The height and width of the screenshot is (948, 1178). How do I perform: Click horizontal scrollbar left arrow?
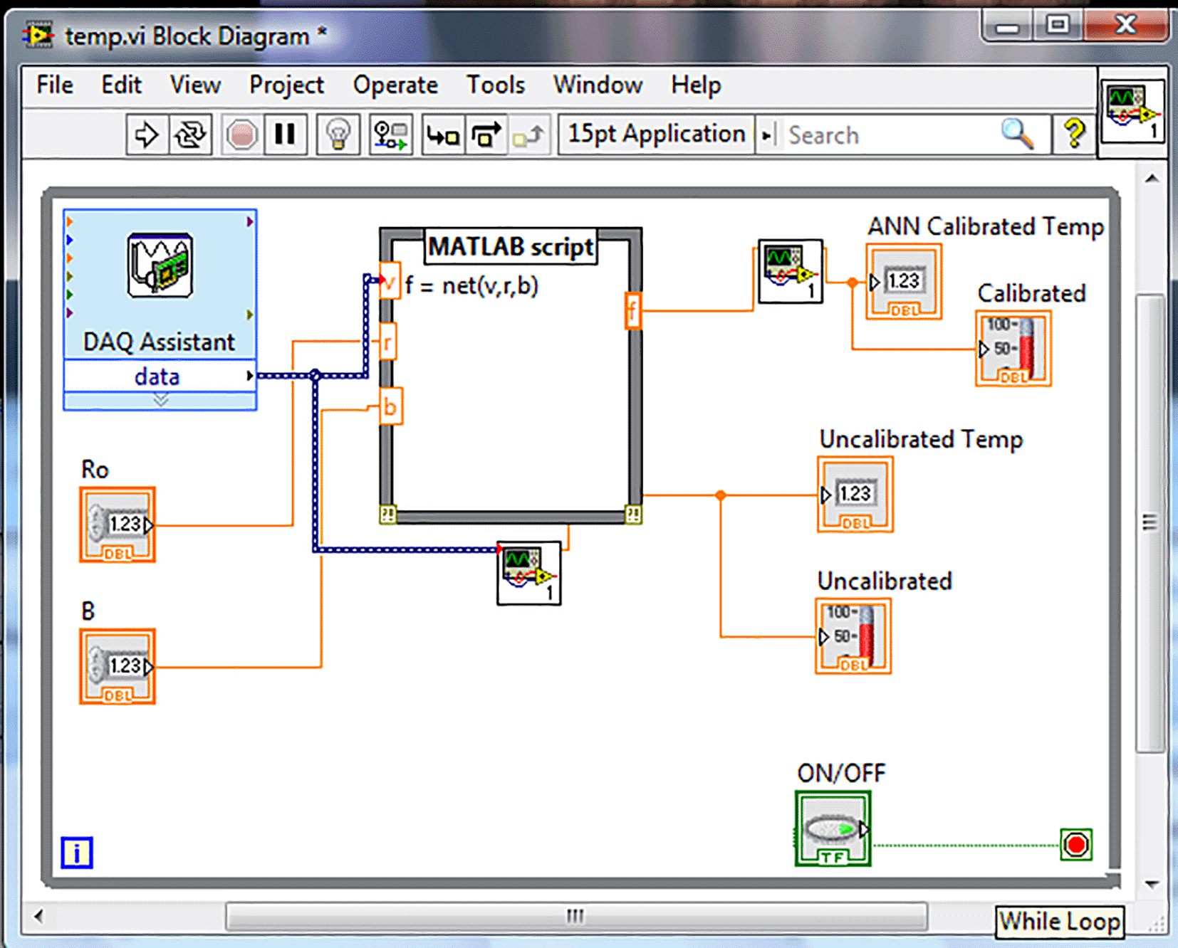(38, 916)
